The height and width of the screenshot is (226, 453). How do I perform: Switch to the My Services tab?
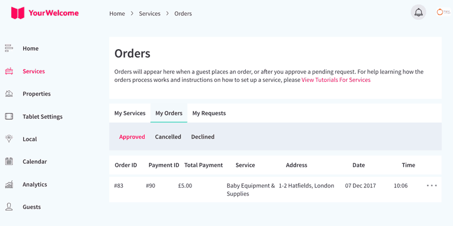tap(130, 114)
